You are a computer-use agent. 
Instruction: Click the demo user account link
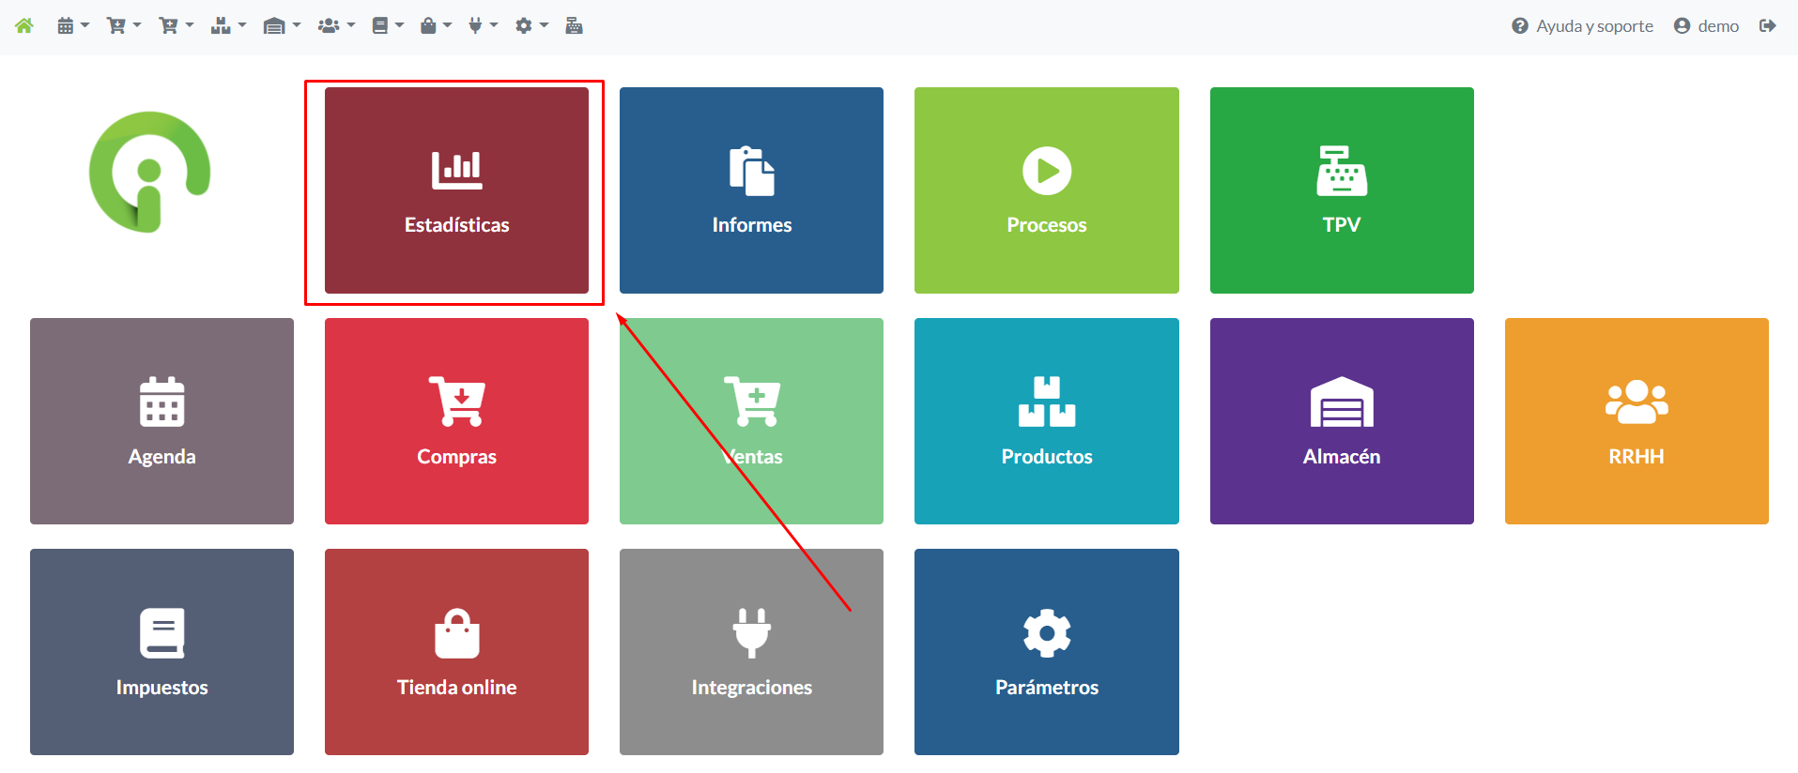pos(1706,26)
